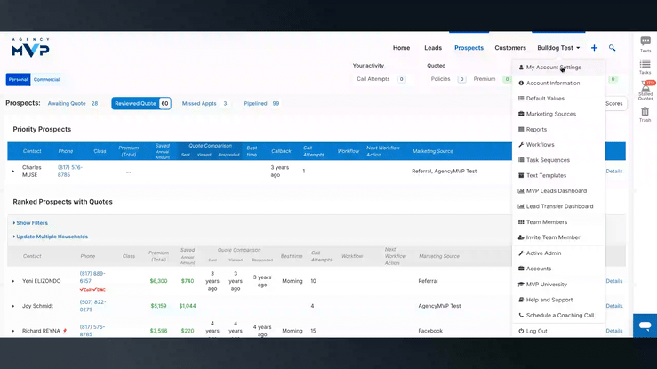
Task: Show Pipelined prospects
Action: click(261, 103)
